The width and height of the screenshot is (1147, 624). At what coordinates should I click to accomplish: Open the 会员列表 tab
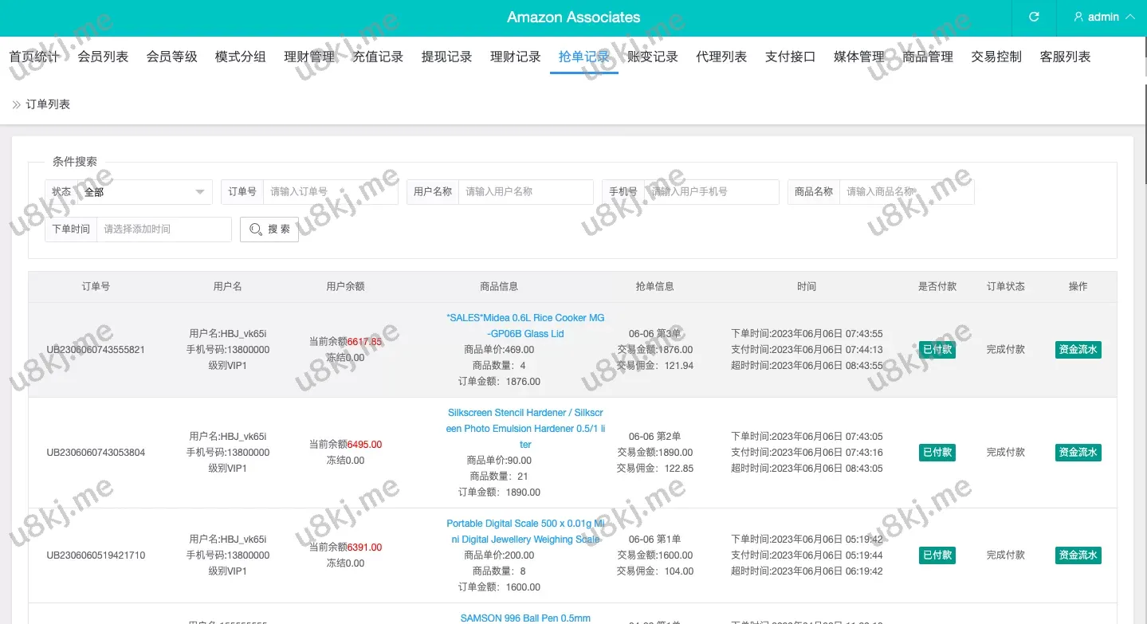(103, 57)
